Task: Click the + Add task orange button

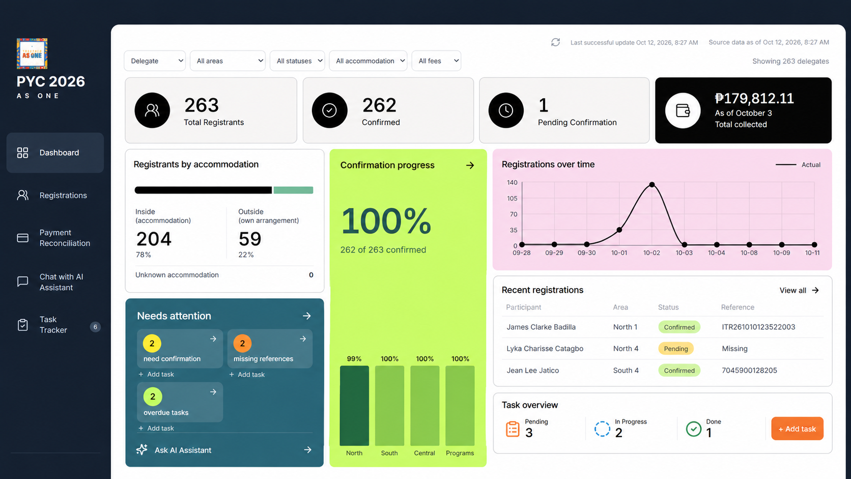Action: coord(797,429)
